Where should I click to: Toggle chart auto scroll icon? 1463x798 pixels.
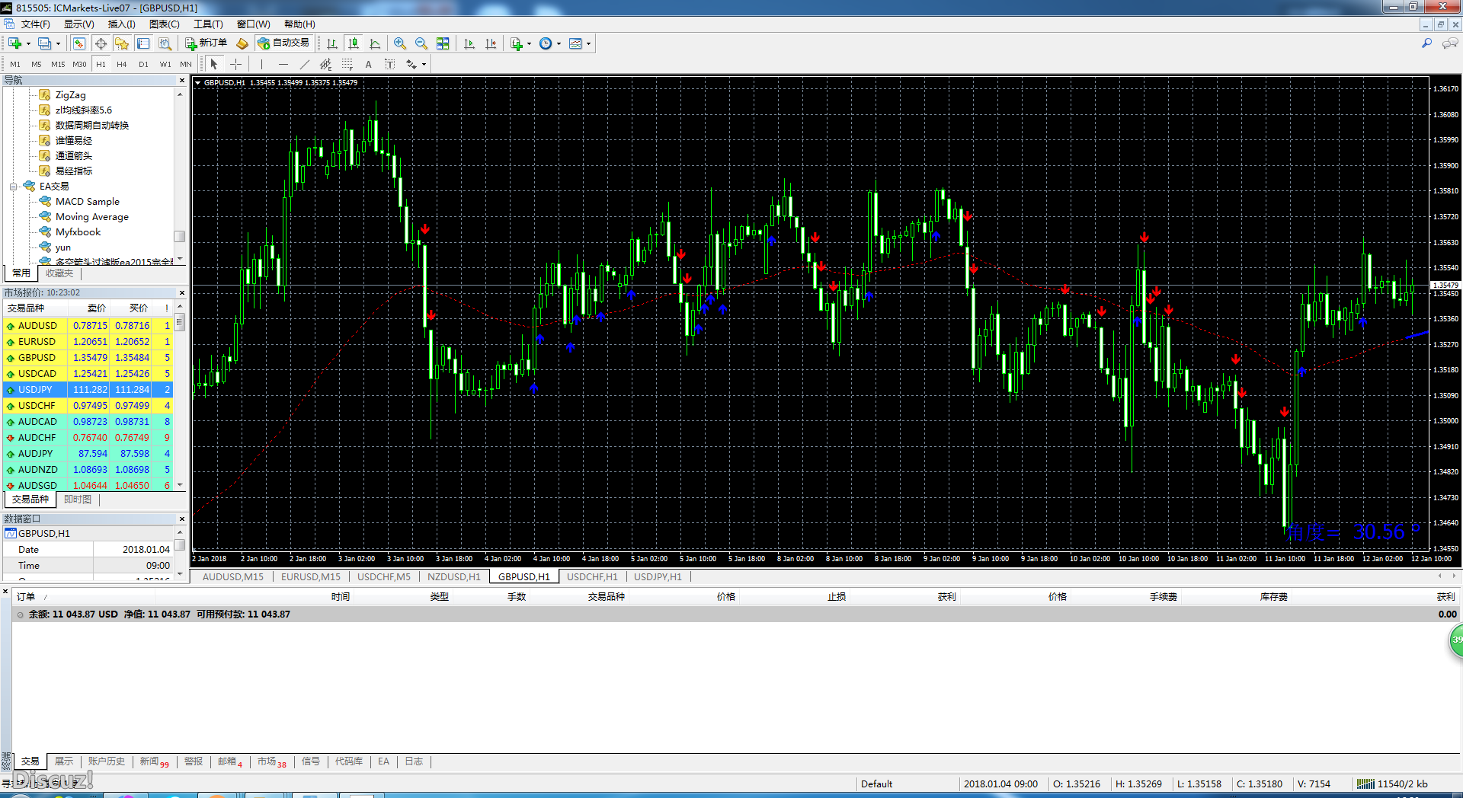click(469, 43)
